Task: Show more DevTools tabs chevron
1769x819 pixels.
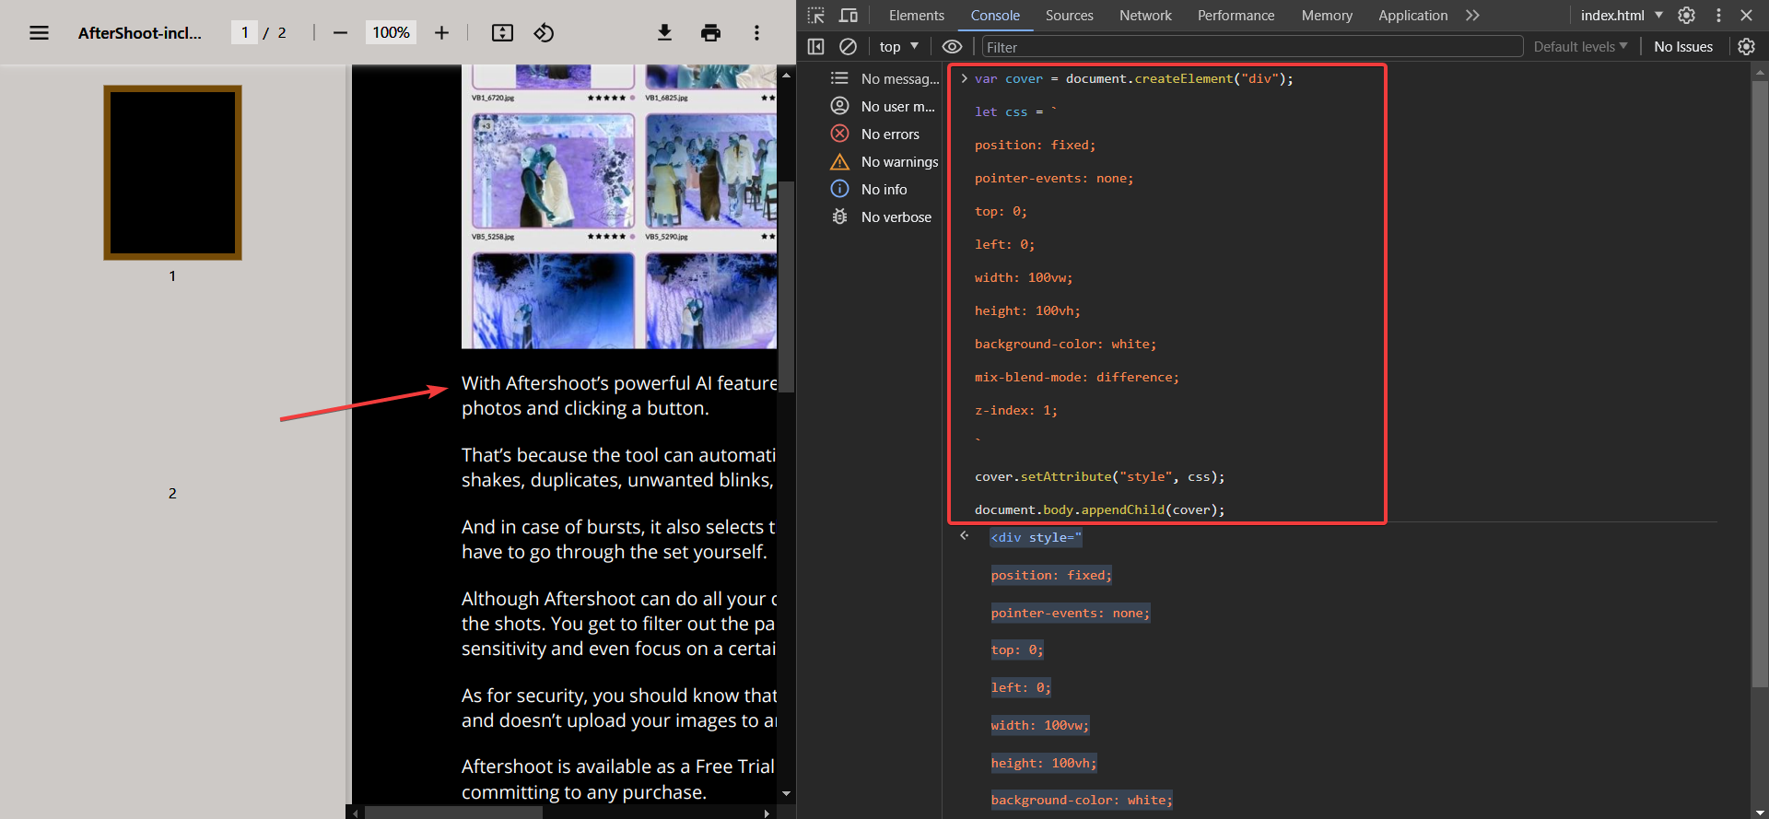Action: 1472,16
